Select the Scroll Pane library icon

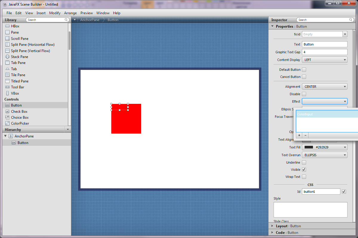[7, 38]
